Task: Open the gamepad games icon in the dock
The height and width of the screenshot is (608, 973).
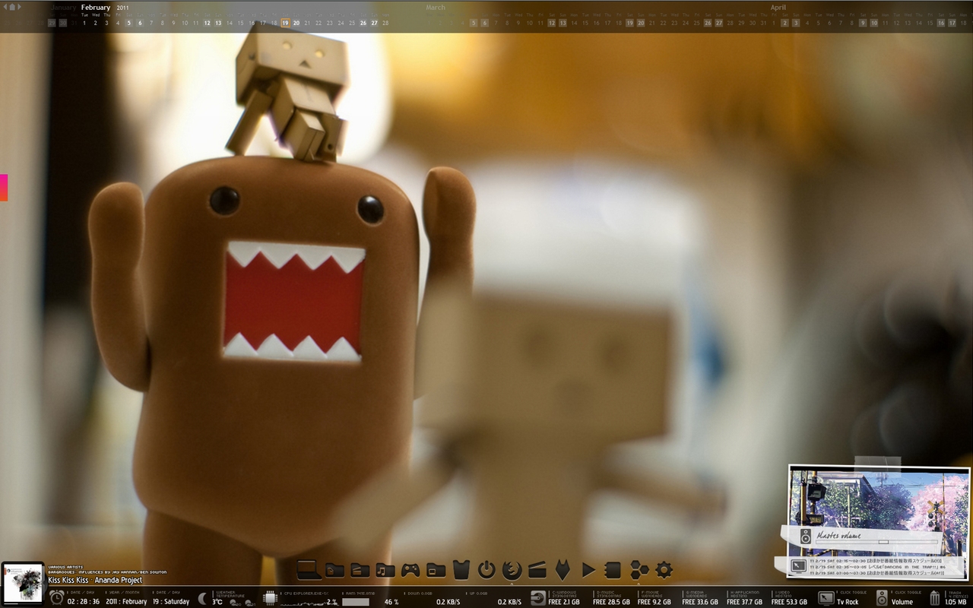Action: click(x=410, y=570)
